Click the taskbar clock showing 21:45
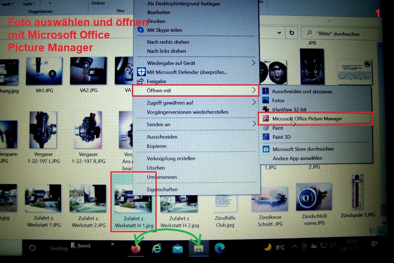The image size is (394, 263). [x=352, y=245]
